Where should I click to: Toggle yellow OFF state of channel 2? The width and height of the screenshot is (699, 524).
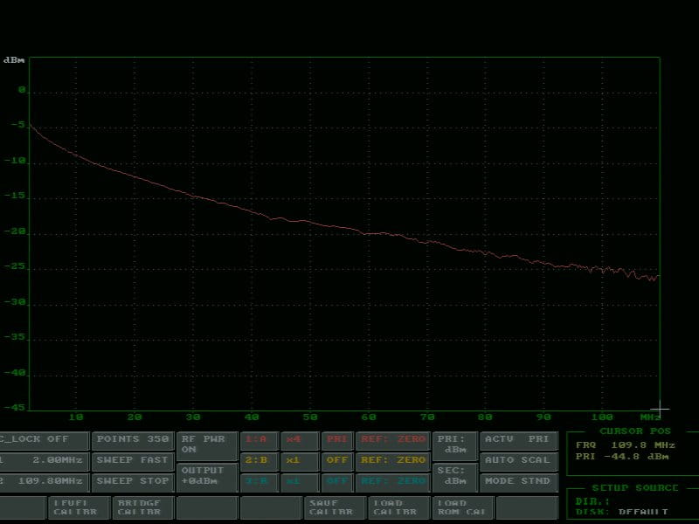point(337,459)
